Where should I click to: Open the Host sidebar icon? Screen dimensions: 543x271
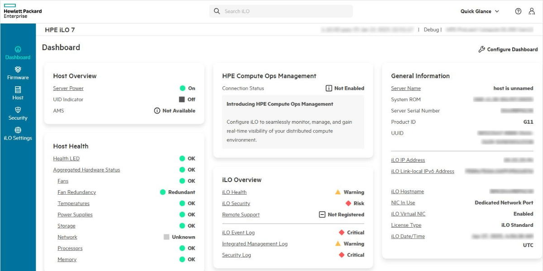point(18,90)
